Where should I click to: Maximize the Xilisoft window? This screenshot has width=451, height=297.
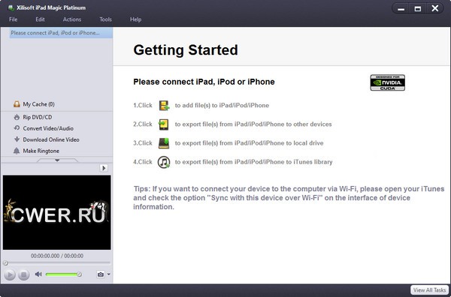418,8
